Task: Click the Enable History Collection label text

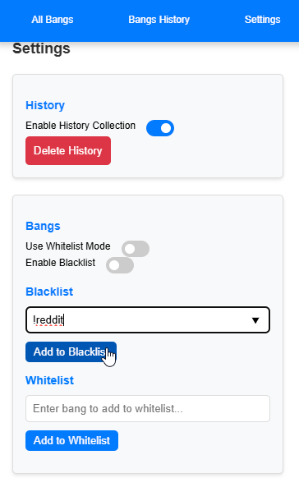Action: point(80,126)
